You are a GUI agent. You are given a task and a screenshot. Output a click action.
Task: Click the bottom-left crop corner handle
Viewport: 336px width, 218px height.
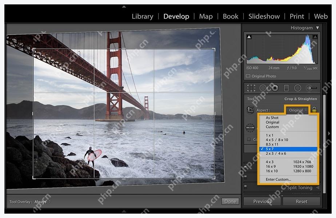click(x=33, y=178)
